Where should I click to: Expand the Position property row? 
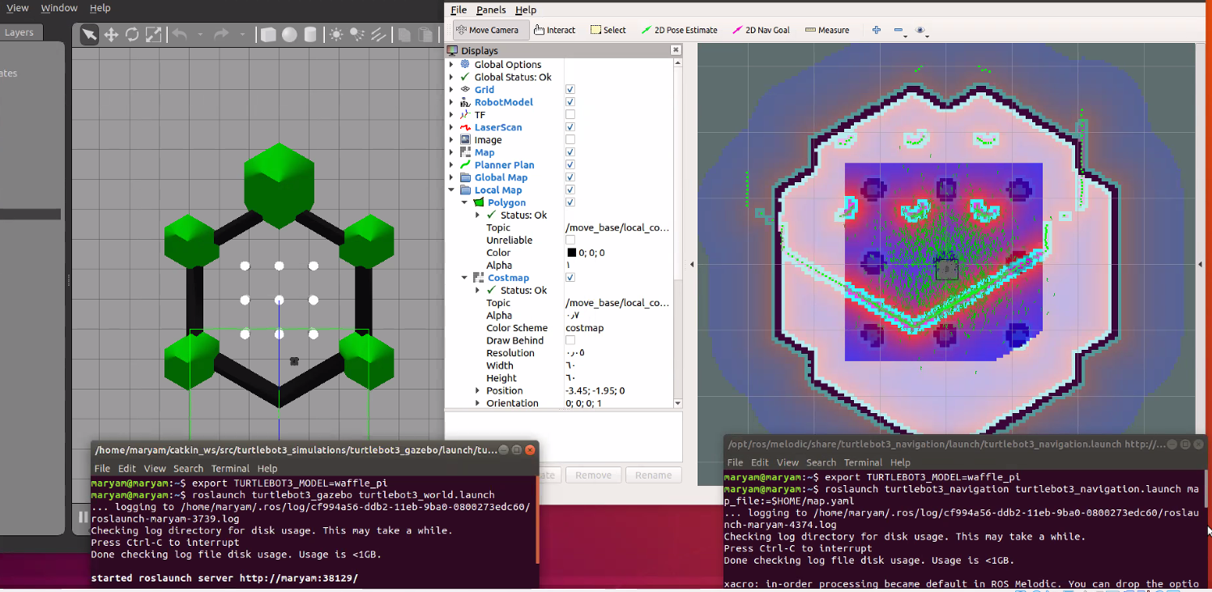(x=477, y=390)
